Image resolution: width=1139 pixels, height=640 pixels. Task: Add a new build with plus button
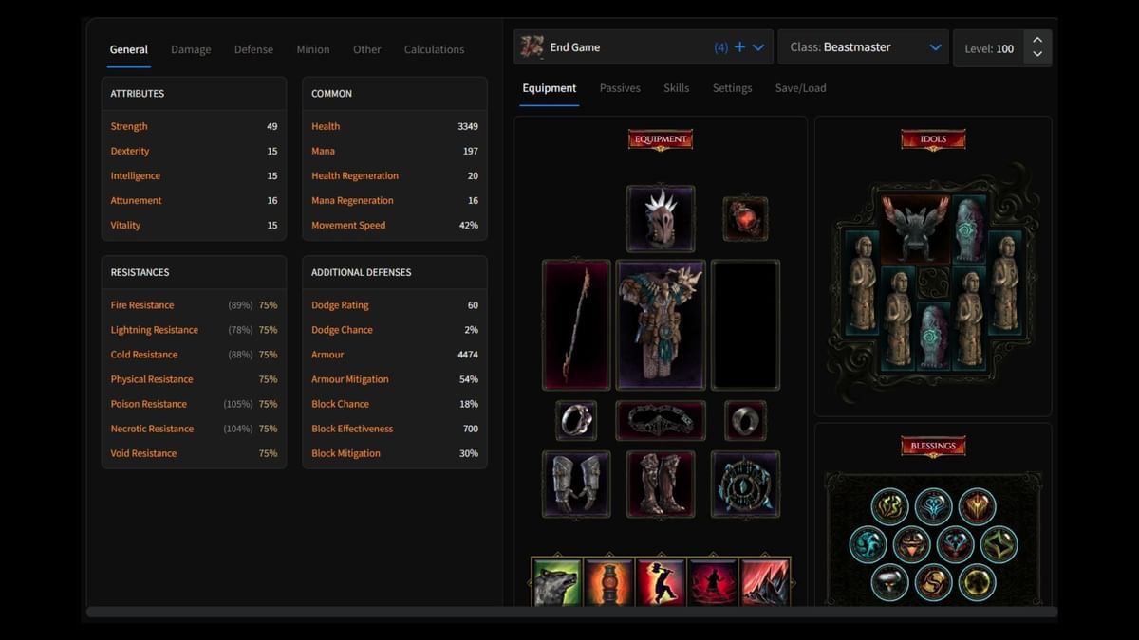(740, 47)
